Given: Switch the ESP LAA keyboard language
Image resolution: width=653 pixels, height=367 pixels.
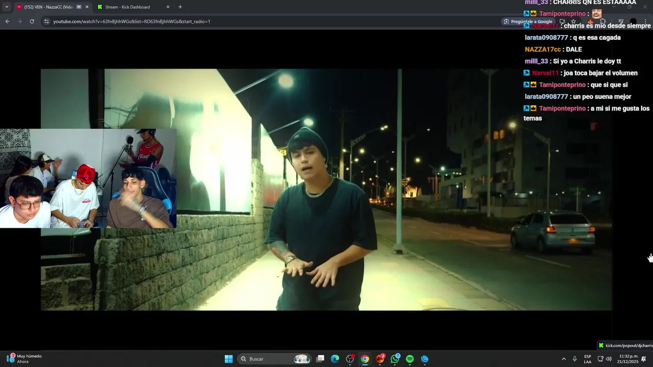Looking at the screenshot, I should point(588,359).
